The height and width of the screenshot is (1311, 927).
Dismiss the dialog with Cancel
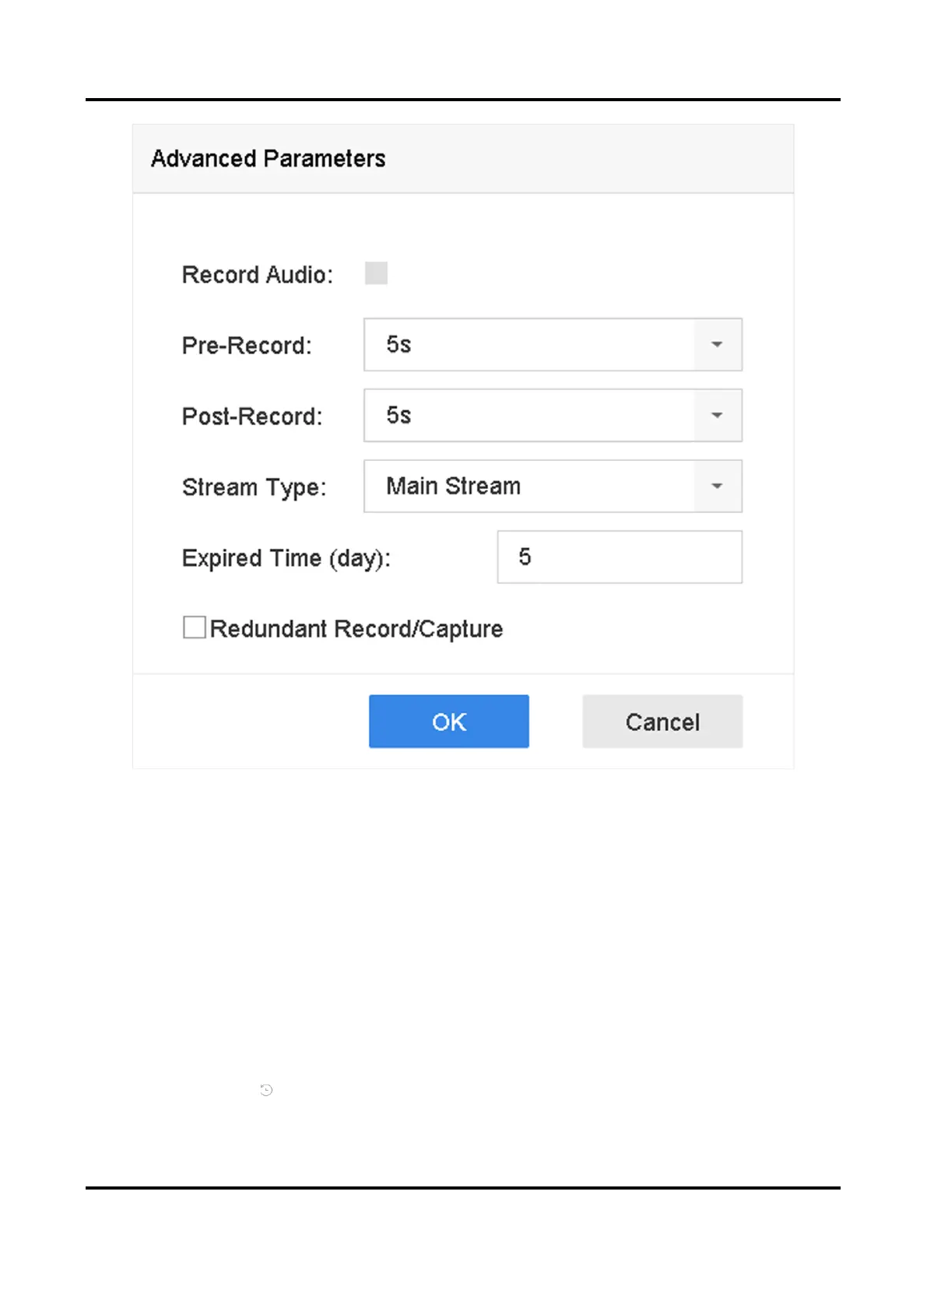(x=662, y=722)
